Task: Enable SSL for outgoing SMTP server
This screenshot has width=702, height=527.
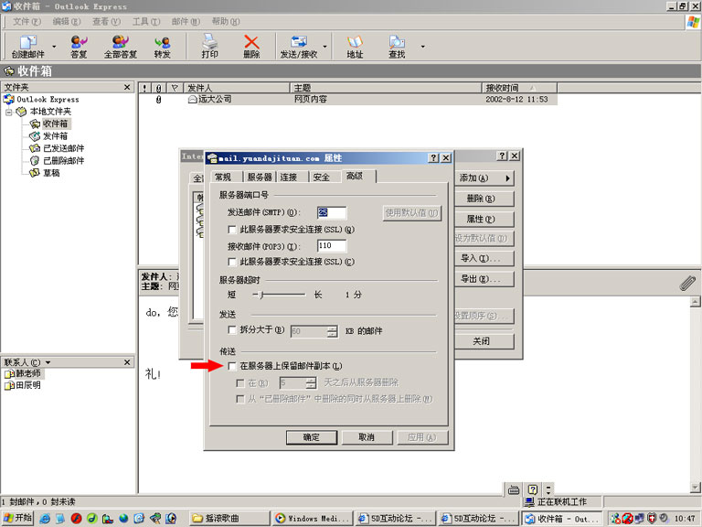Action: [x=232, y=230]
